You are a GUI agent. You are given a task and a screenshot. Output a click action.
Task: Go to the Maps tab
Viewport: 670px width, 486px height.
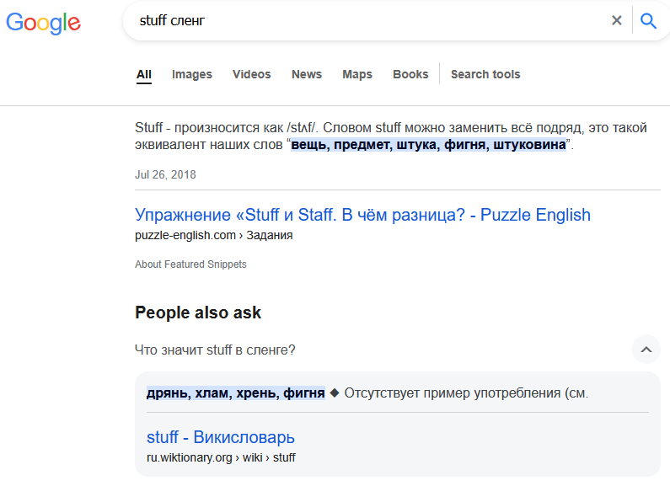[x=357, y=74]
